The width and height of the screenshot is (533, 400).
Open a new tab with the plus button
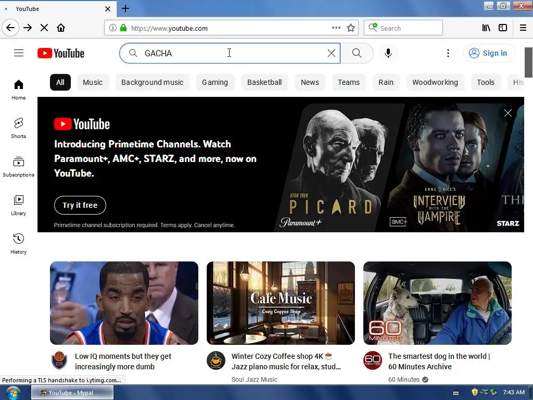pos(125,8)
